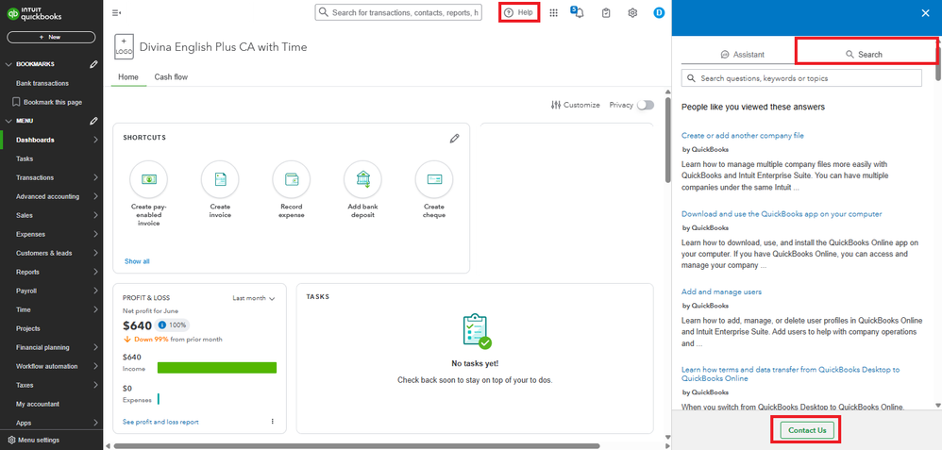The height and width of the screenshot is (450, 942).
Task: Edit menu with the pencil icon
Action: point(93,121)
